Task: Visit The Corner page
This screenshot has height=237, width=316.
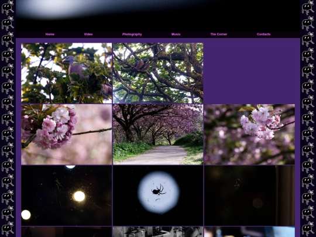Action: click(219, 35)
